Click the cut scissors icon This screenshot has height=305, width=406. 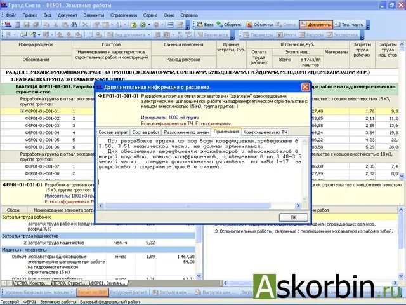(55, 25)
